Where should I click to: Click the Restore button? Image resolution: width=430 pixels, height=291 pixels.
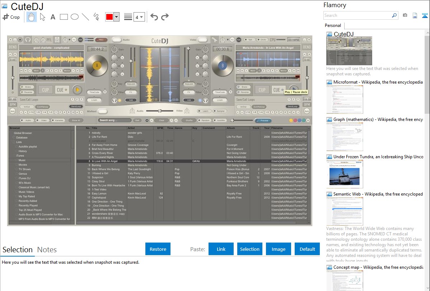click(158, 249)
